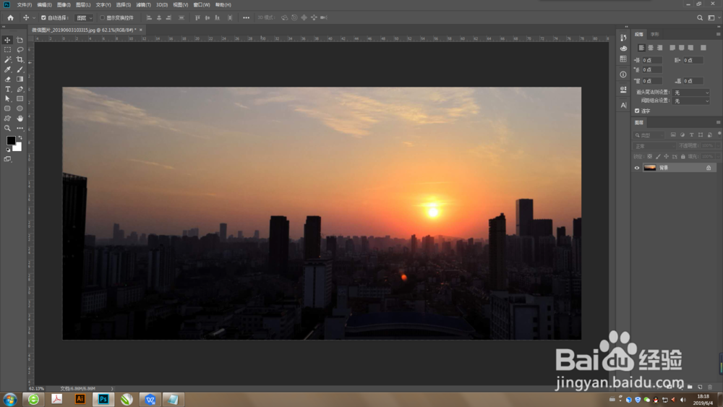Image resolution: width=723 pixels, height=407 pixels.
Task: Select the Zoom magnifier tool
Action: [7, 128]
